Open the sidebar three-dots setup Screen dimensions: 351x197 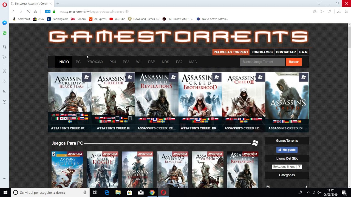[4, 179]
